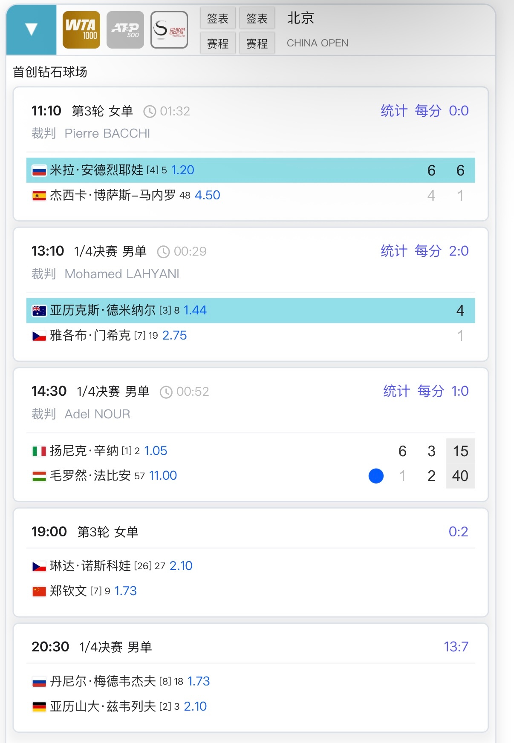View 统计 for the 11:10 women's match
The height and width of the screenshot is (743, 514).
[394, 111]
